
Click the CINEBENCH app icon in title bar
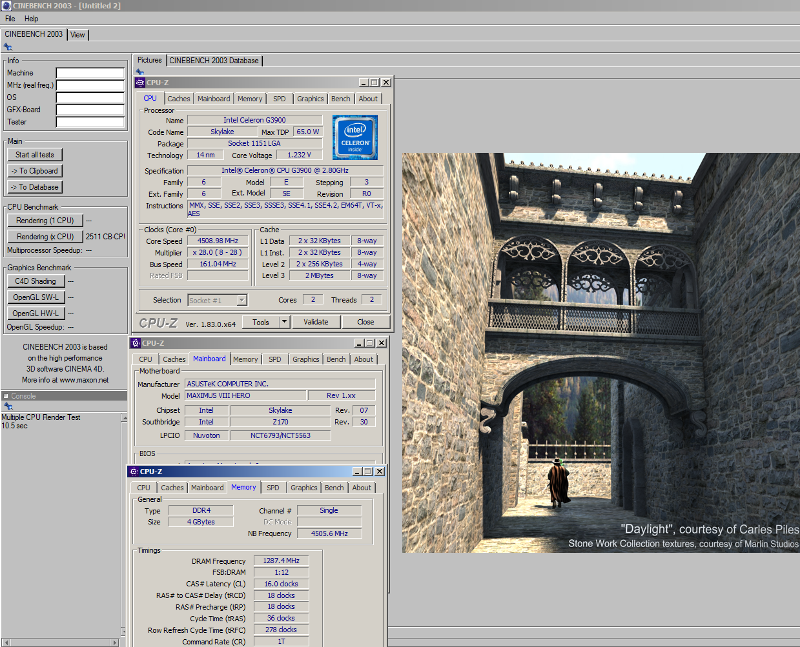coord(6,6)
